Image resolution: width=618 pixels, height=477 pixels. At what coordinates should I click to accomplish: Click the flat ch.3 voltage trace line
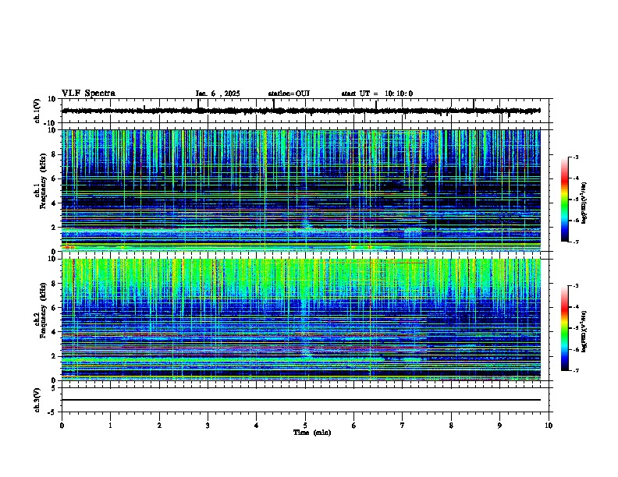click(301, 400)
